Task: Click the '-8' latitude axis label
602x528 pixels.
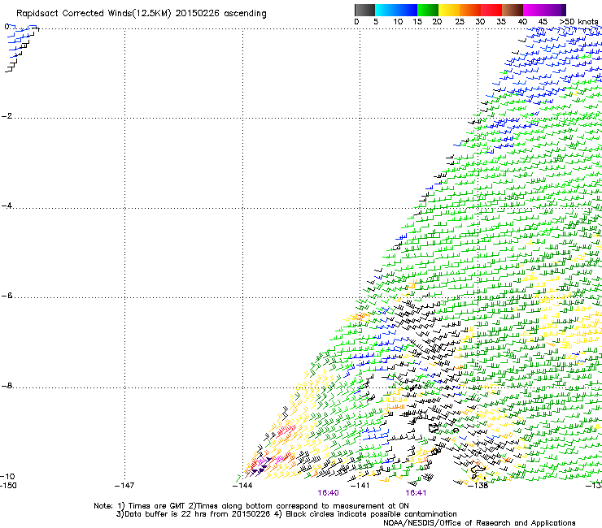Action: coord(7,386)
